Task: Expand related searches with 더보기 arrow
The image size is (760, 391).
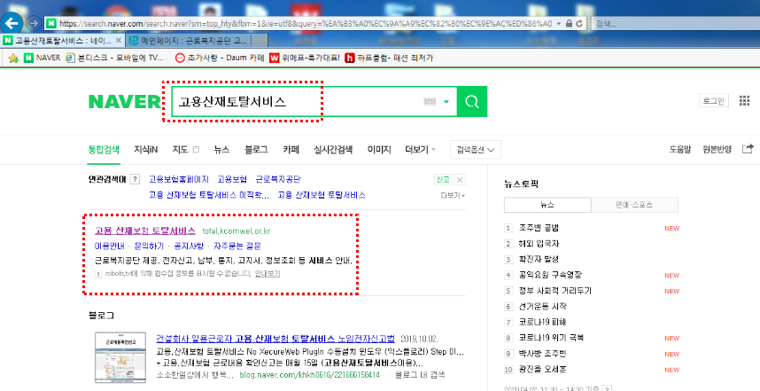Action: point(453,195)
